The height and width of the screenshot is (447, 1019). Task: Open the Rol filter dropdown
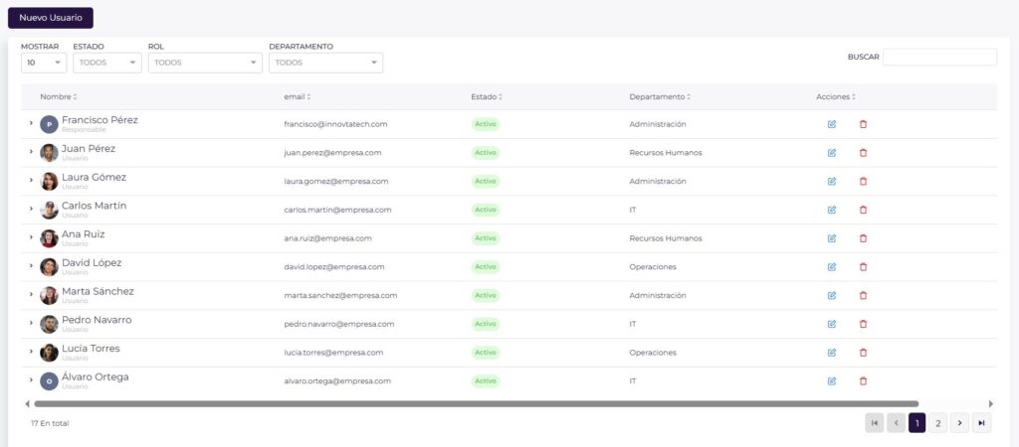tap(204, 63)
